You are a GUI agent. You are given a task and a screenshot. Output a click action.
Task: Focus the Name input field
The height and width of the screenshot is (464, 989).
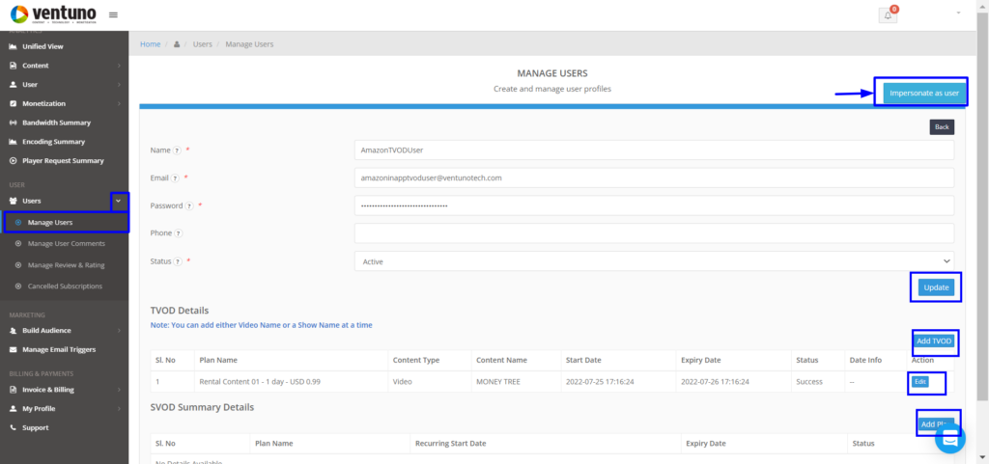click(654, 150)
